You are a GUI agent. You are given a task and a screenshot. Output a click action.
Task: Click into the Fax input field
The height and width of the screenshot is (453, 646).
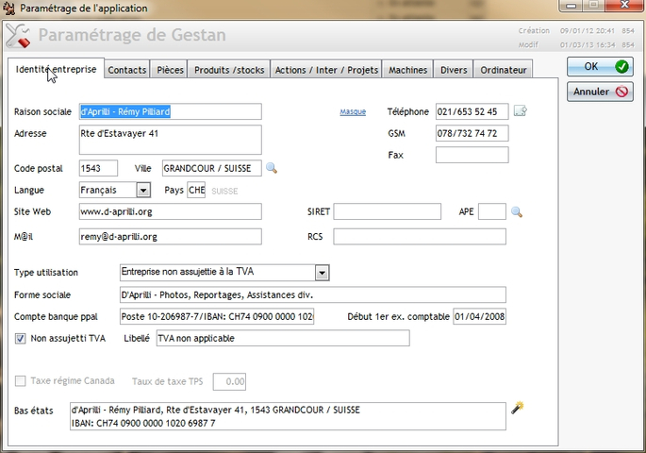(472, 155)
